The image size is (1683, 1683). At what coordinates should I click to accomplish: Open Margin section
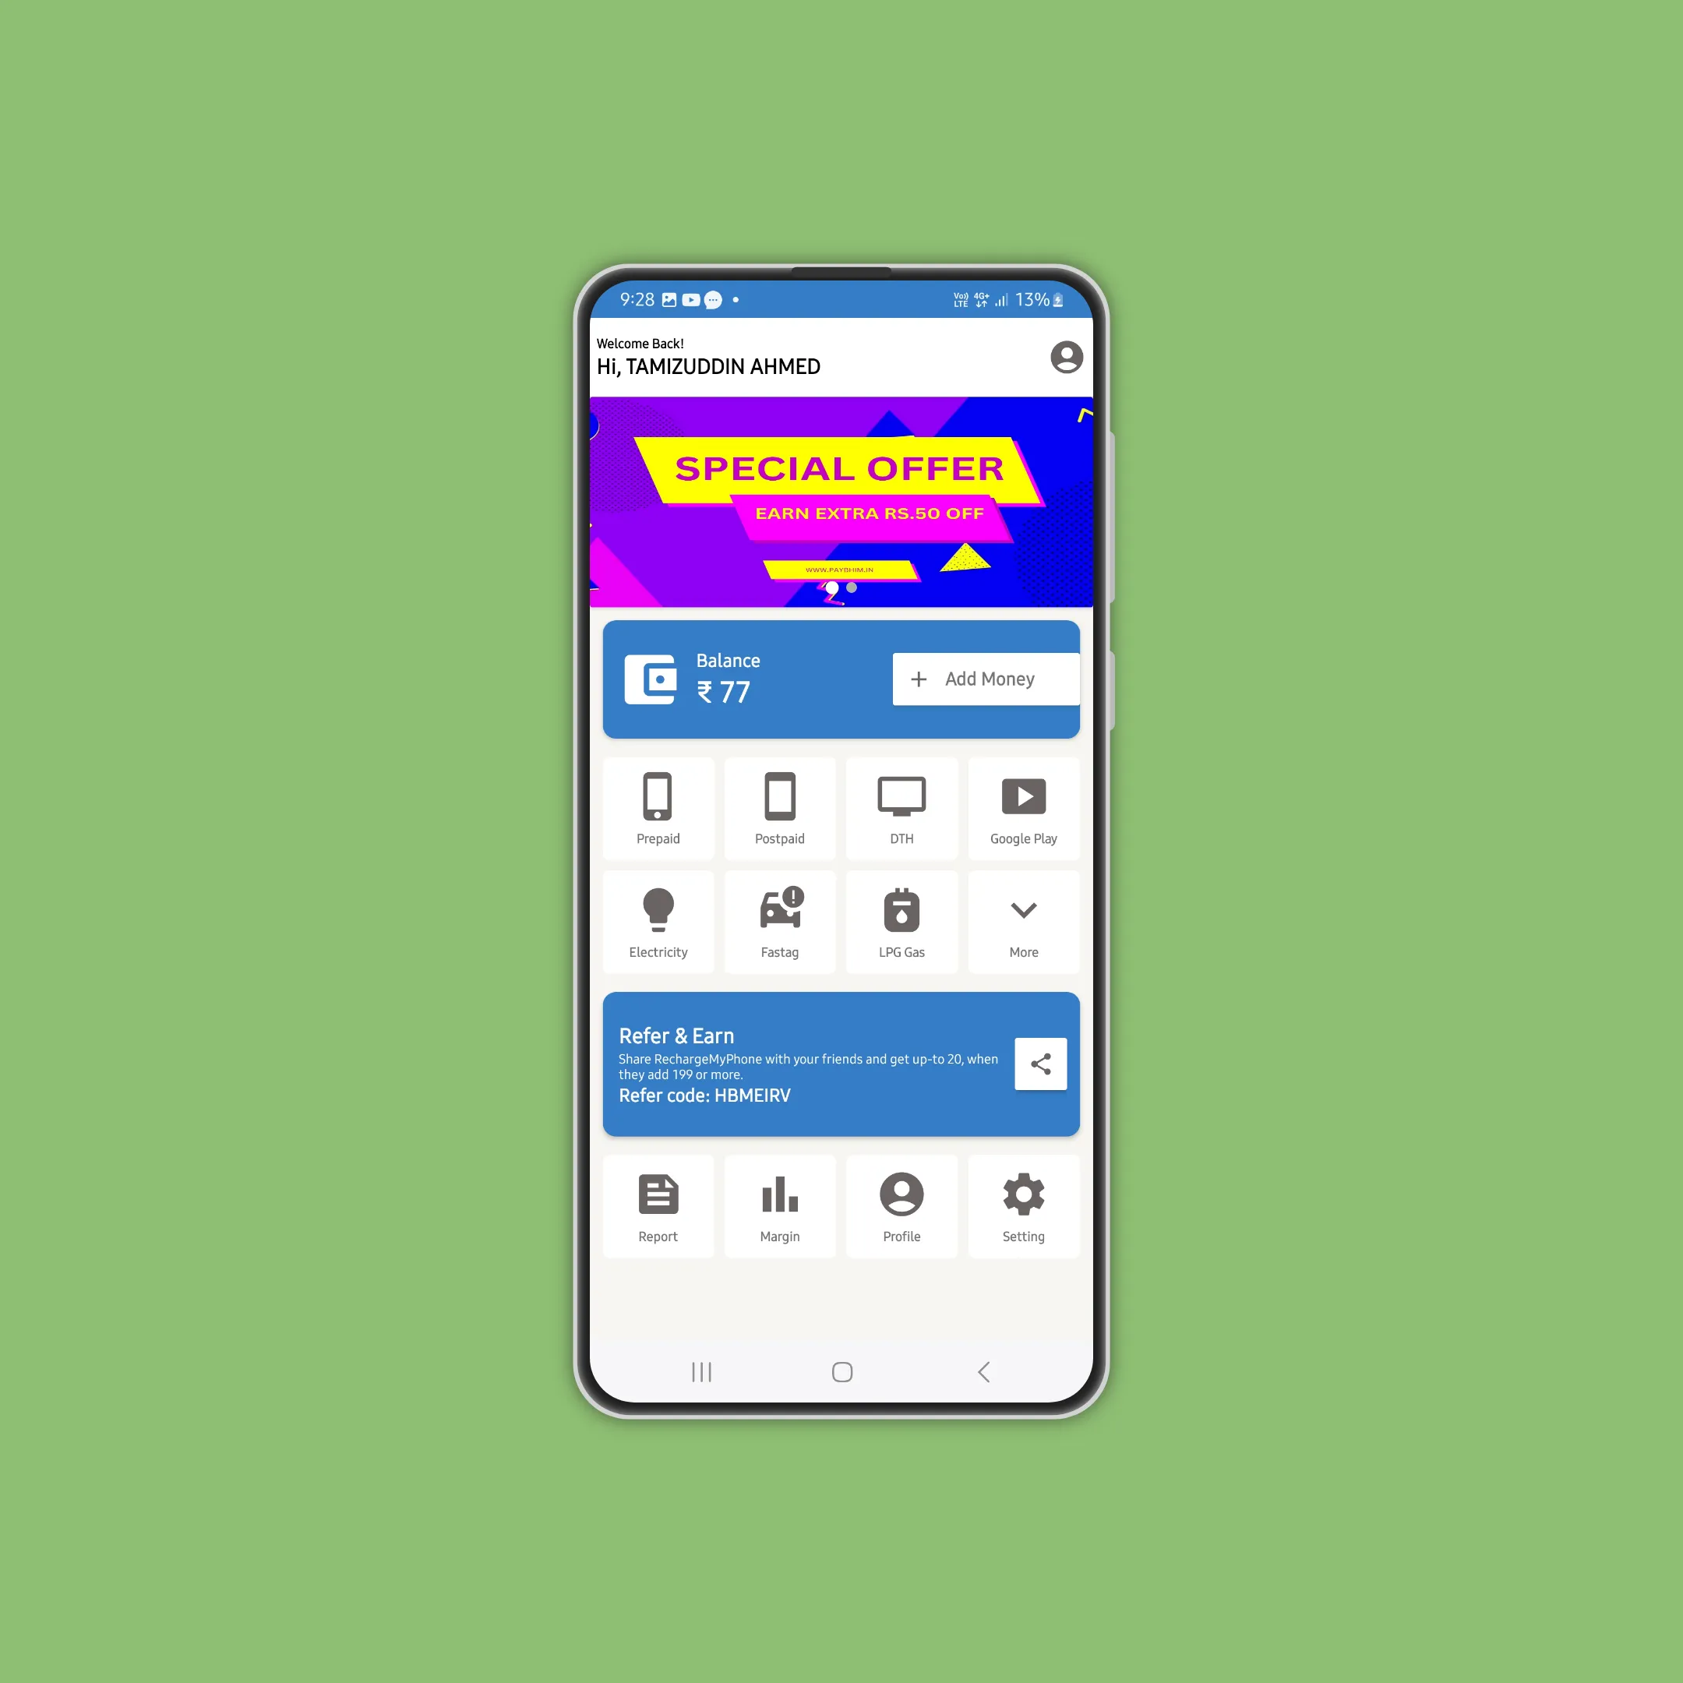pos(778,1207)
